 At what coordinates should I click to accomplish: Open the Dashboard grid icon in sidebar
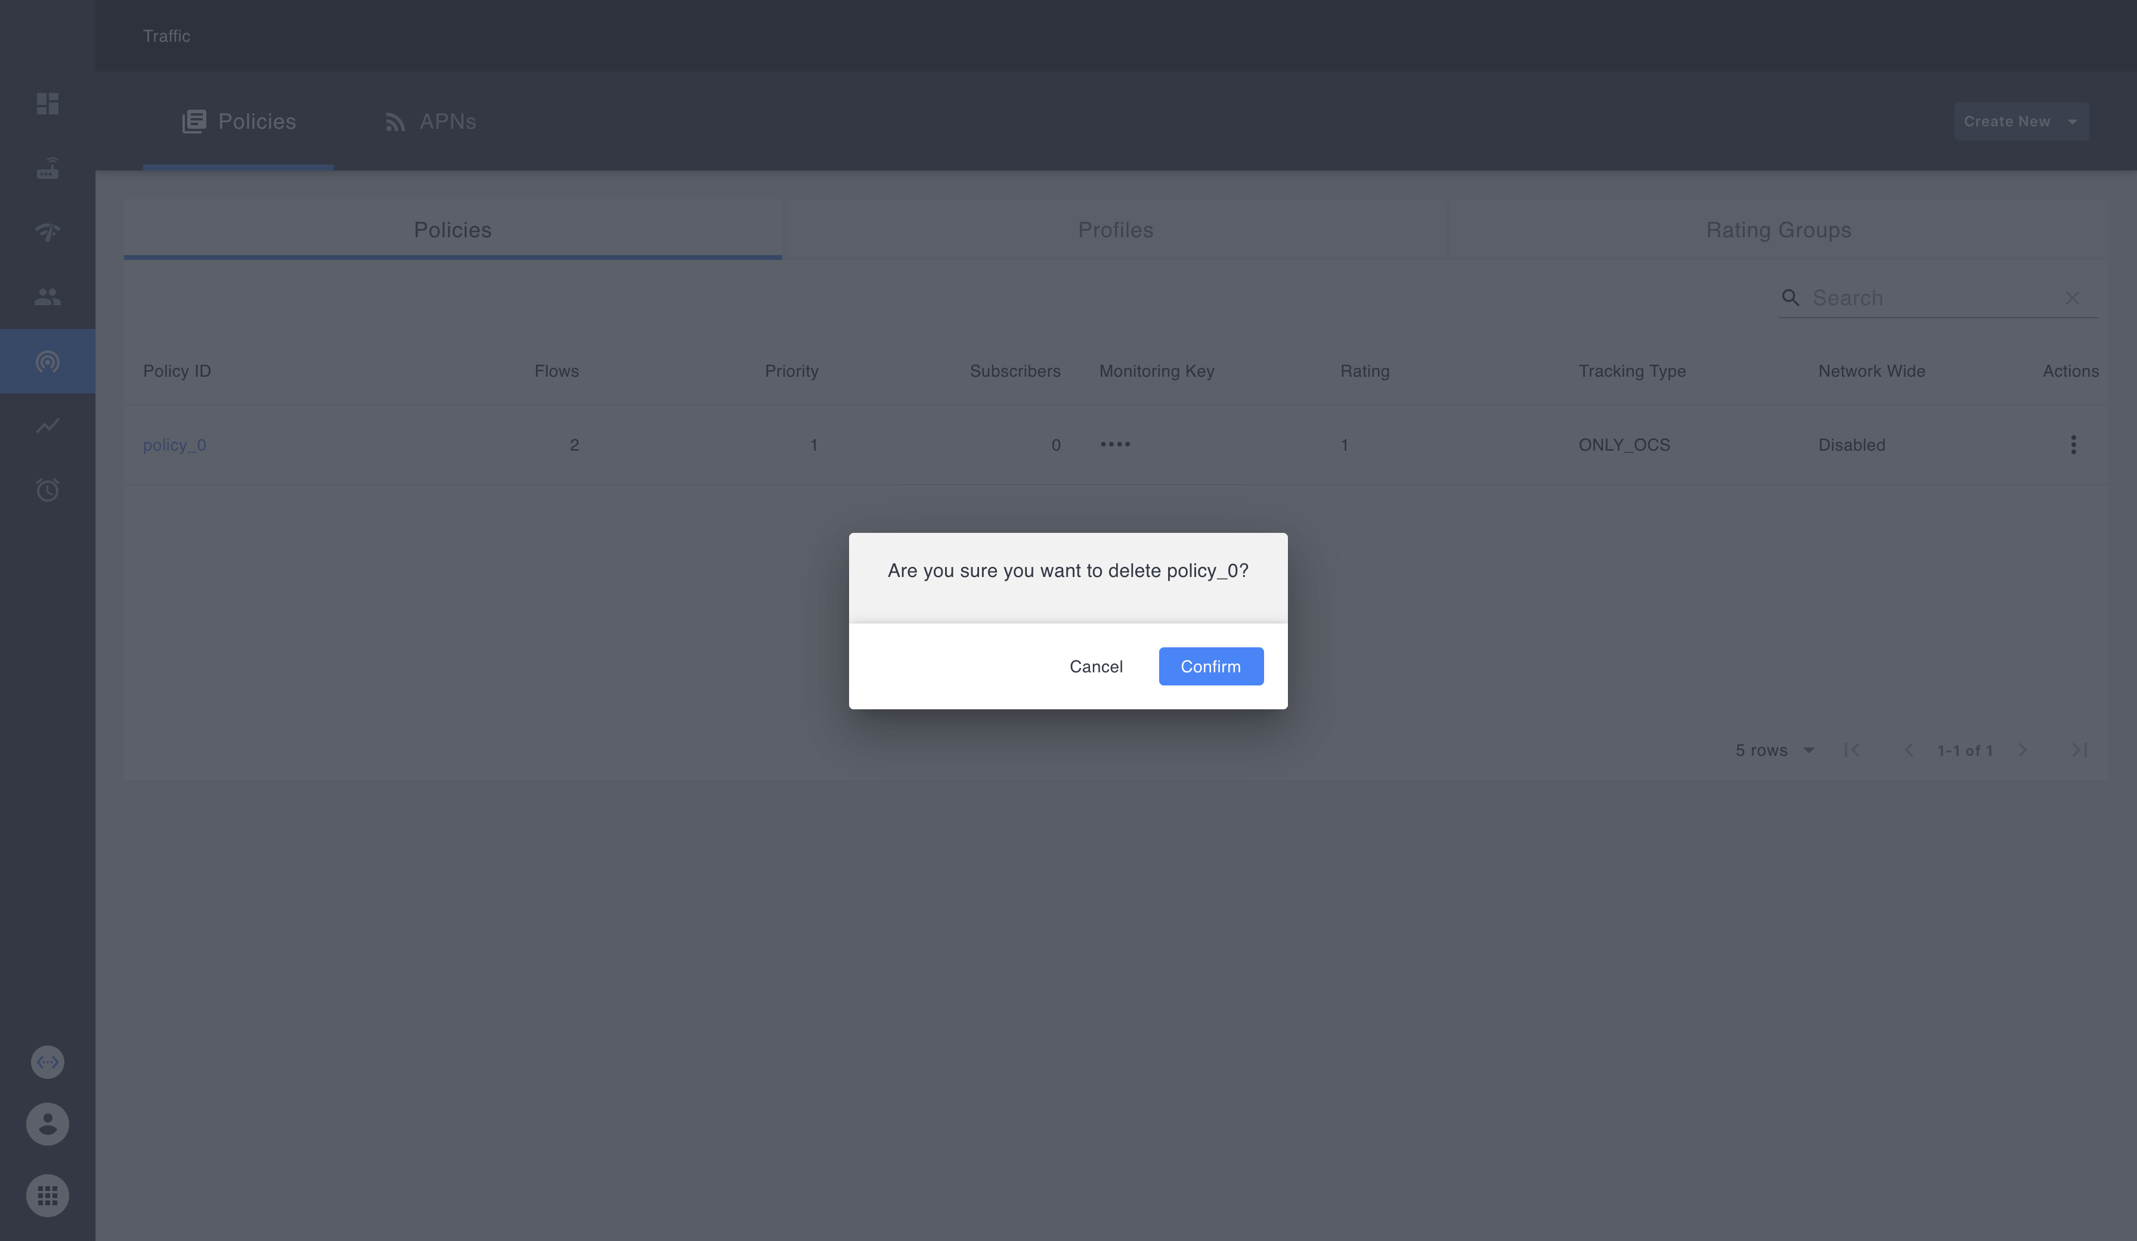pos(48,104)
